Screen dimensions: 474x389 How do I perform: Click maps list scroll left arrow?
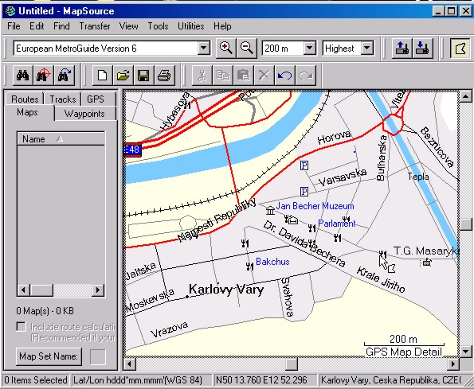coord(24,290)
